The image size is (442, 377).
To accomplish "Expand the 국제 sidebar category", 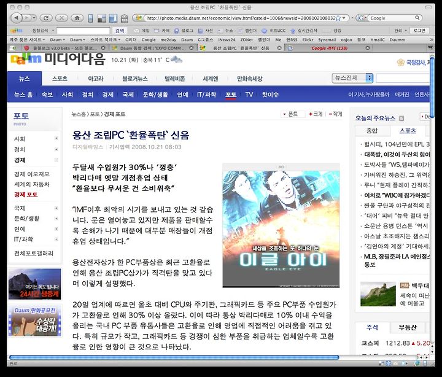I will [x=56, y=208].
